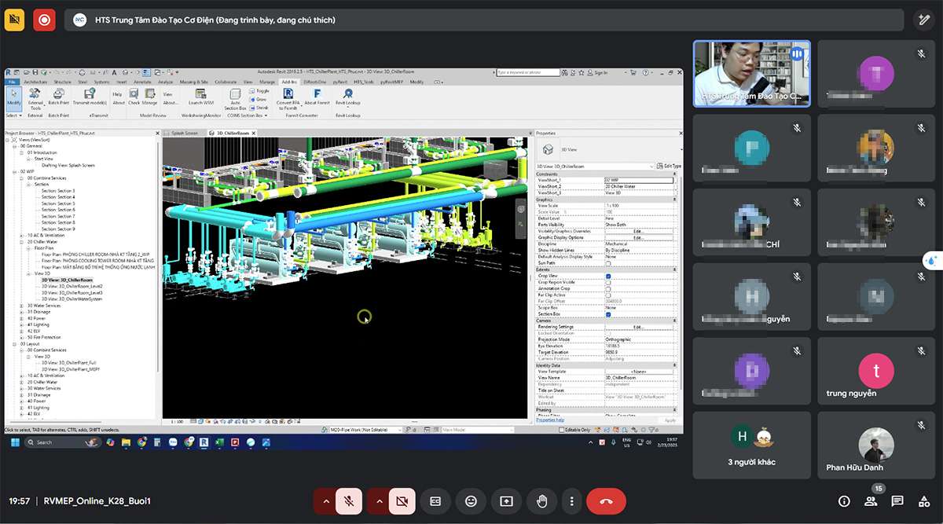Viewport: 943px width, 524px height.
Task: Open the Properties help link
Action: point(550,420)
